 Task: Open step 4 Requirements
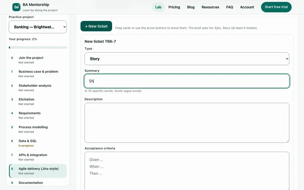38,115
